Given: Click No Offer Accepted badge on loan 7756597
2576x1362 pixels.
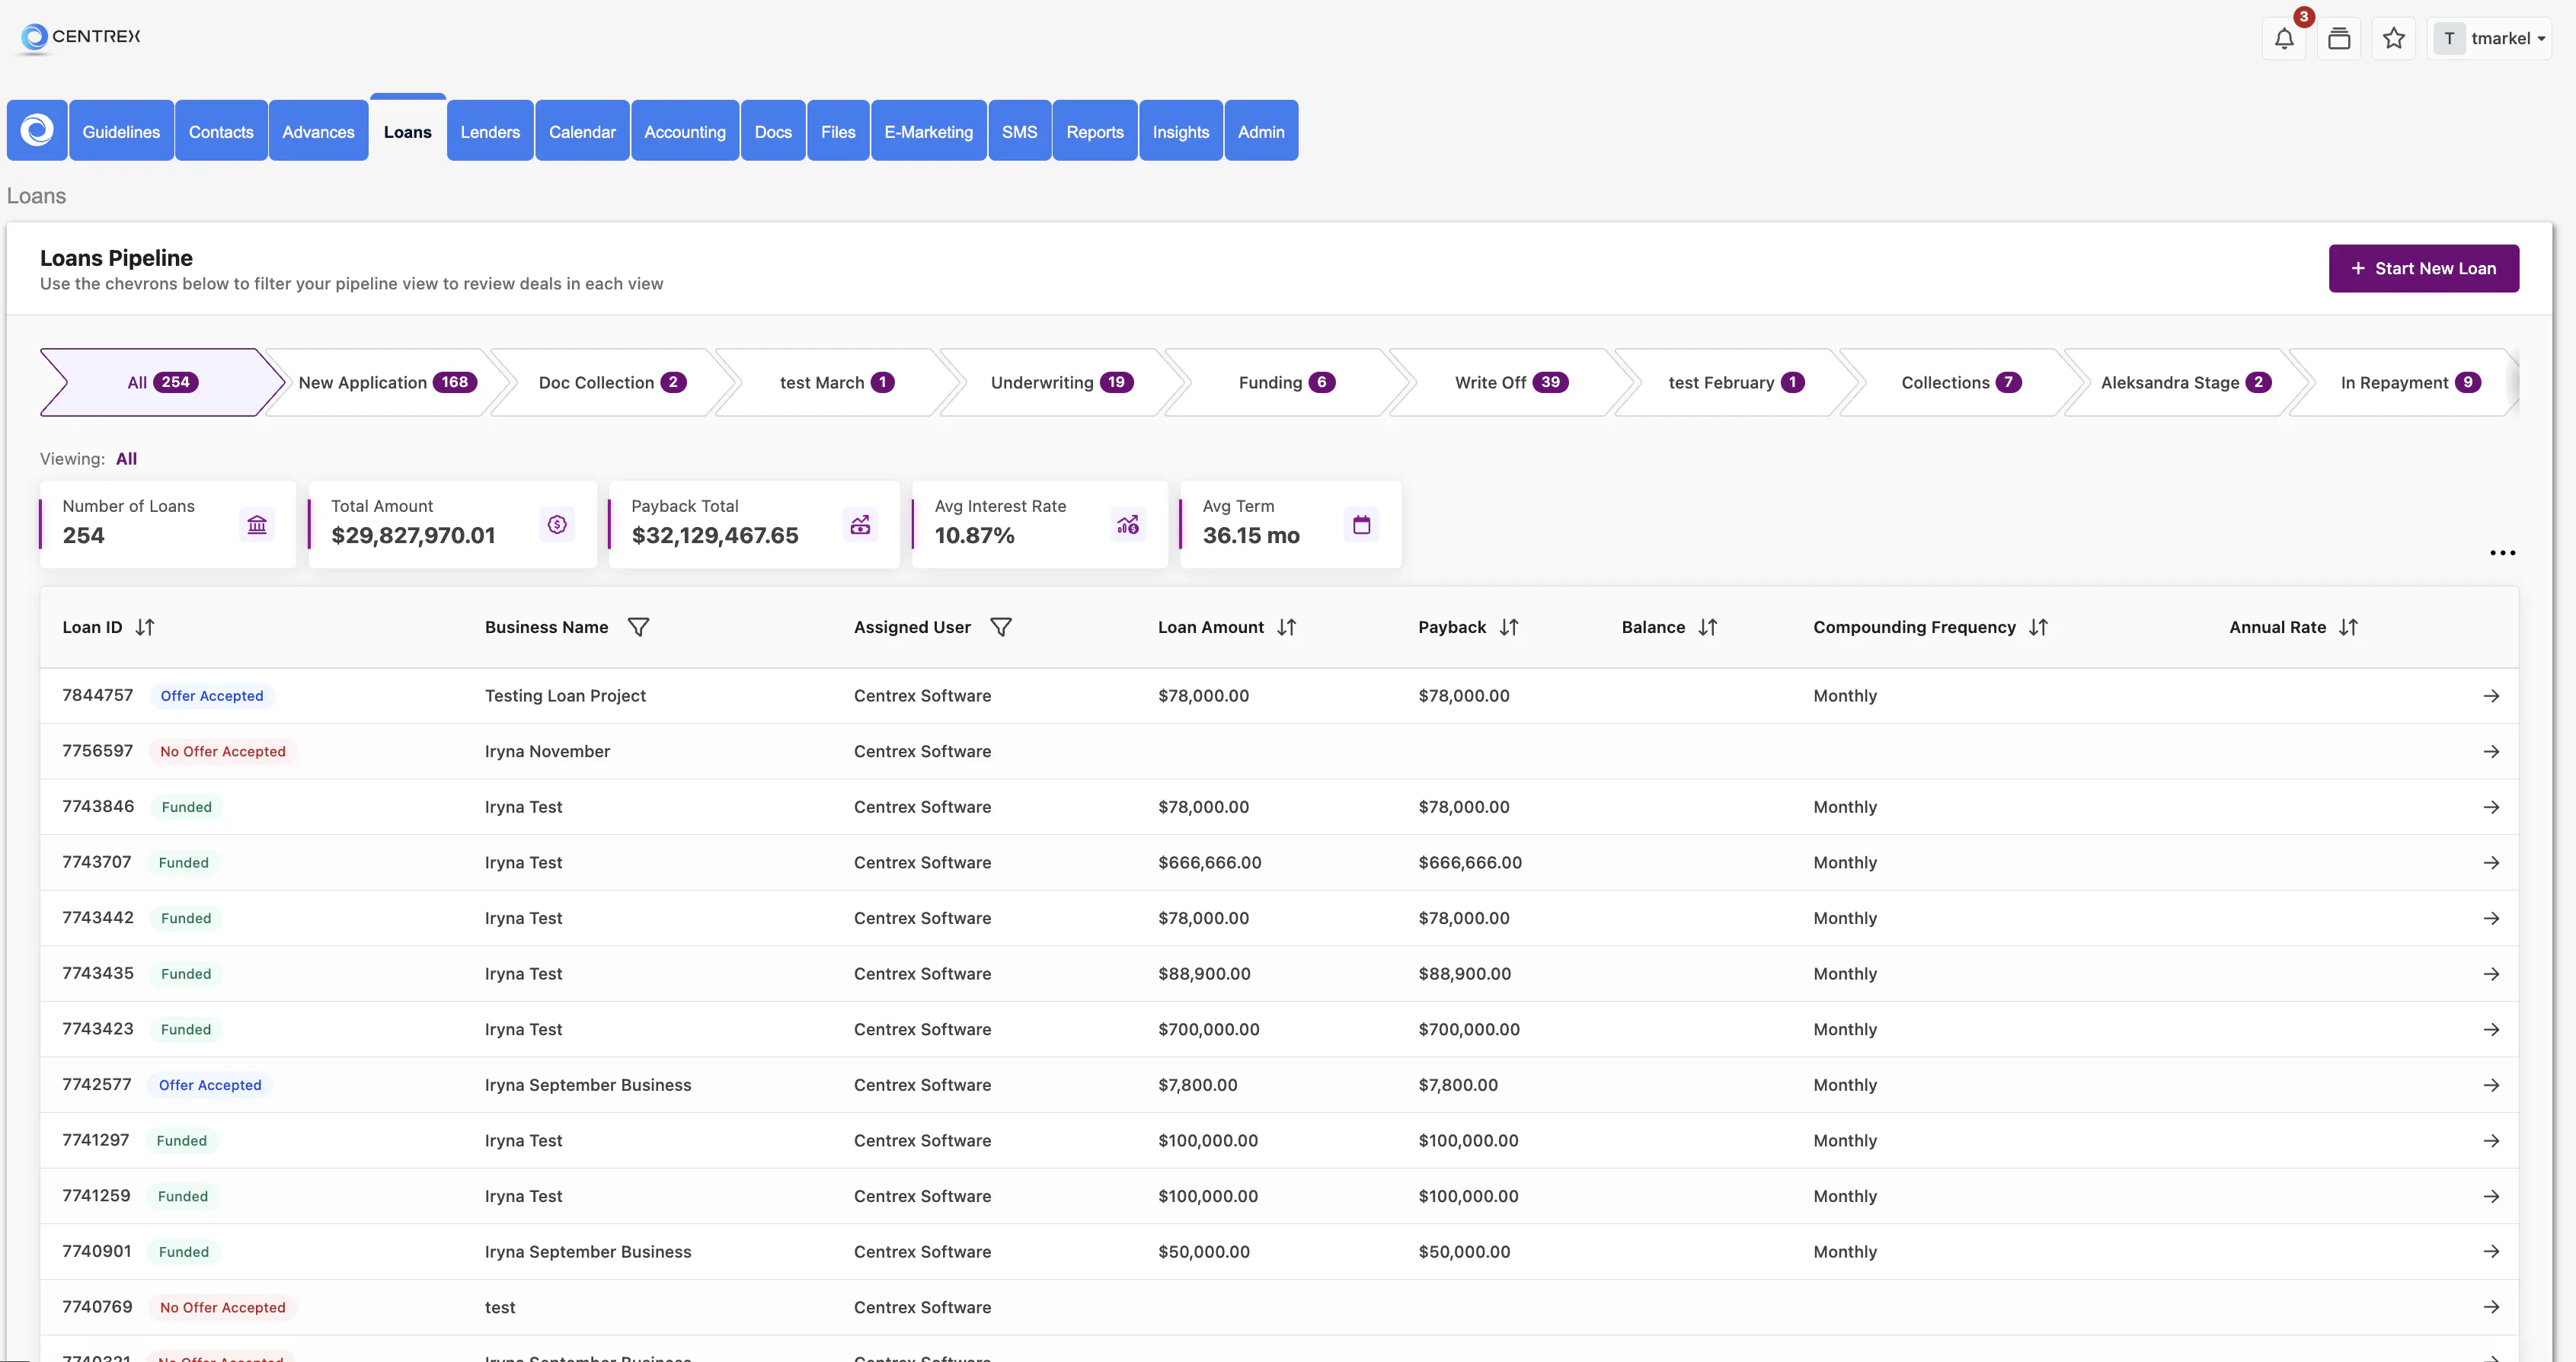Looking at the screenshot, I should [x=223, y=752].
